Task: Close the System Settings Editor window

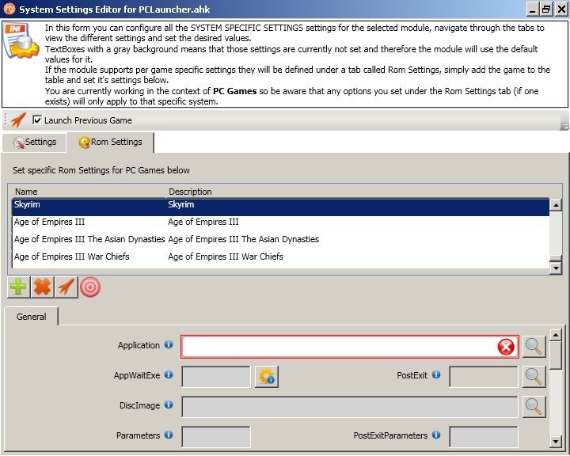Action: coord(561,9)
